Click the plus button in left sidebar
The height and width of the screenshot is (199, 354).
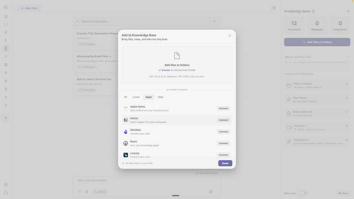(6, 118)
